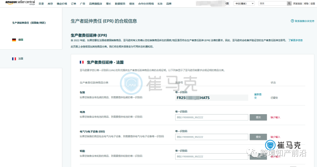Open the 品牌旗舰店 menu
This screenshot has height=167, width=317.
95,4
